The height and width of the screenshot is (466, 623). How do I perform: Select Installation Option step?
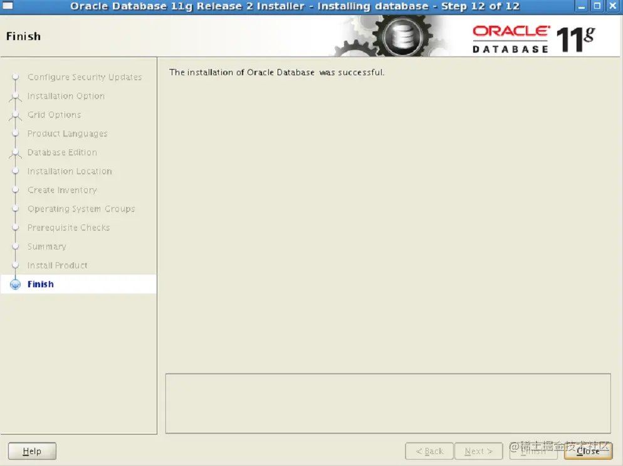click(x=66, y=96)
